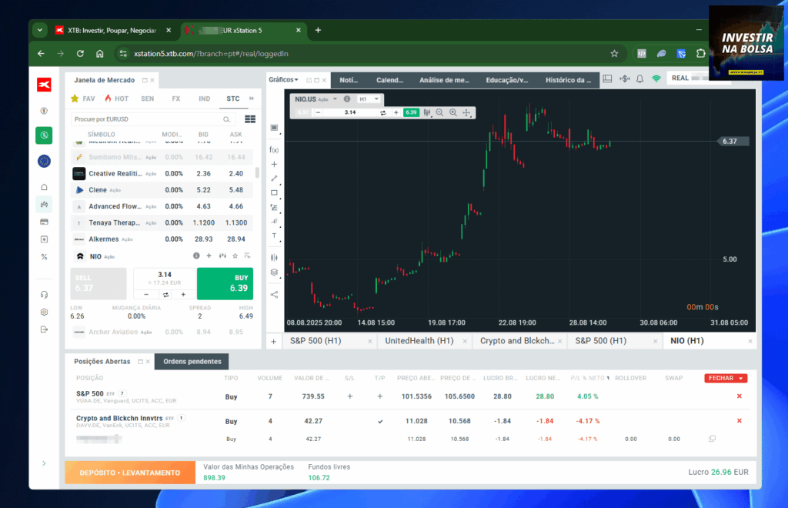Increase volume with plus in chart order bar

click(396, 112)
